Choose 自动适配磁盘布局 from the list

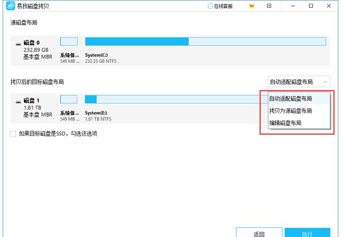(x=290, y=99)
